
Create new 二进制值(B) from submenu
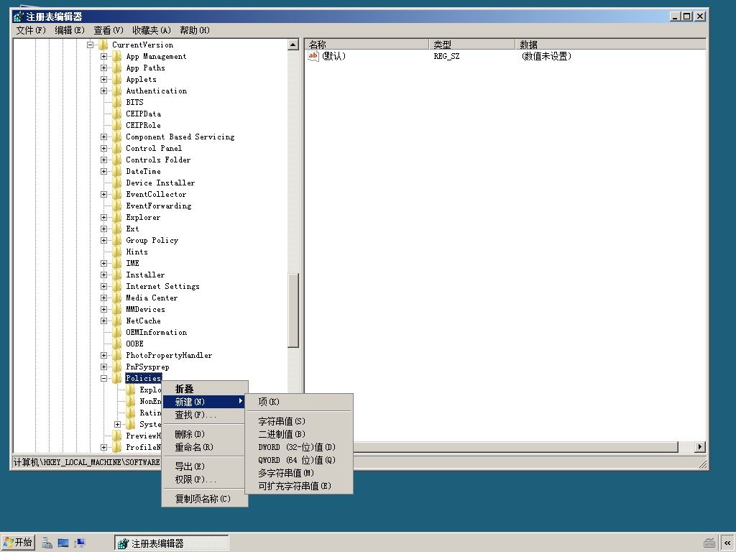click(298, 434)
